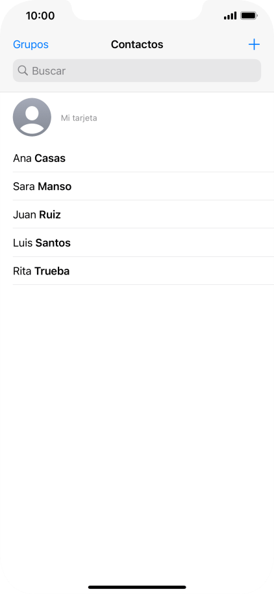Tap the cellular signal bars icon

[230, 16]
